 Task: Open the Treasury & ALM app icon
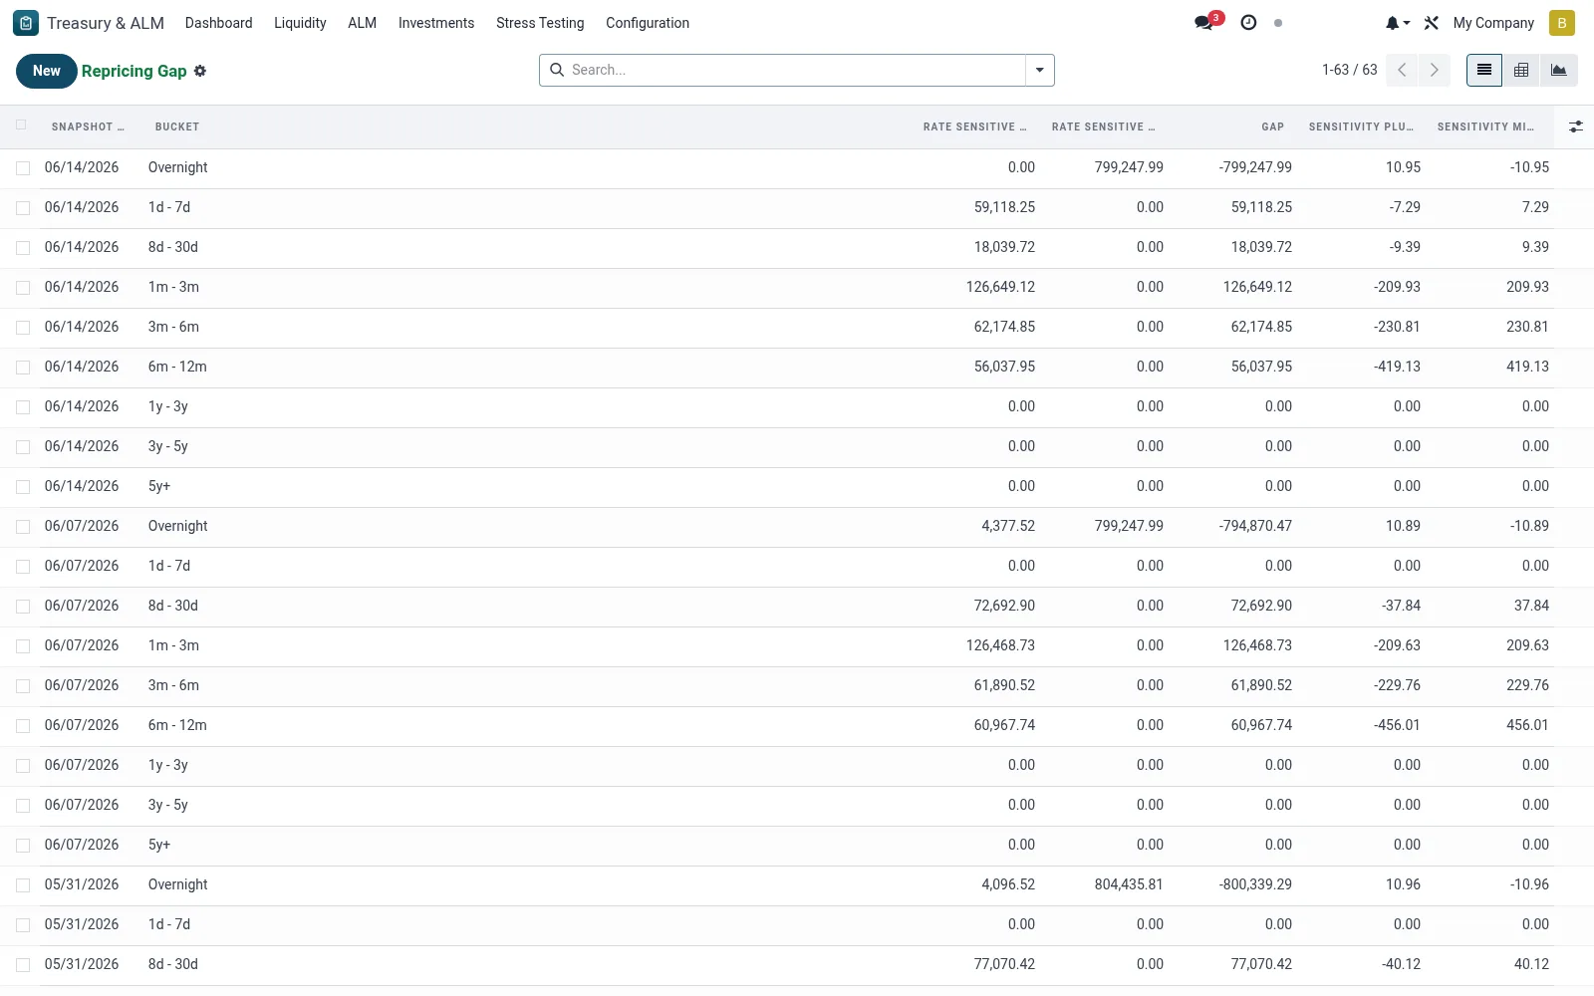[x=26, y=23]
